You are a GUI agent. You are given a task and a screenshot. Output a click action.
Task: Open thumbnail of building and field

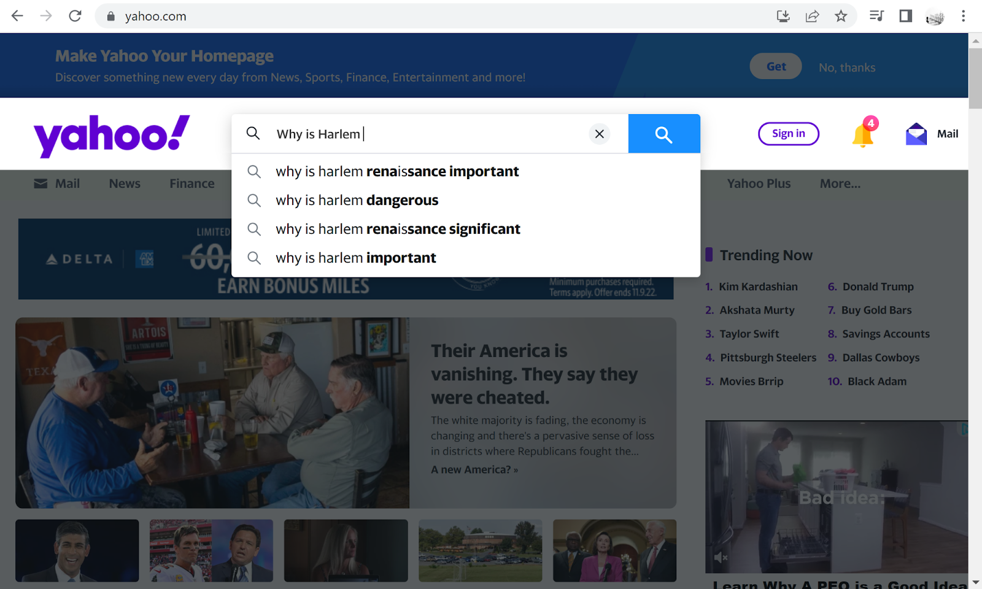[481, 551]
